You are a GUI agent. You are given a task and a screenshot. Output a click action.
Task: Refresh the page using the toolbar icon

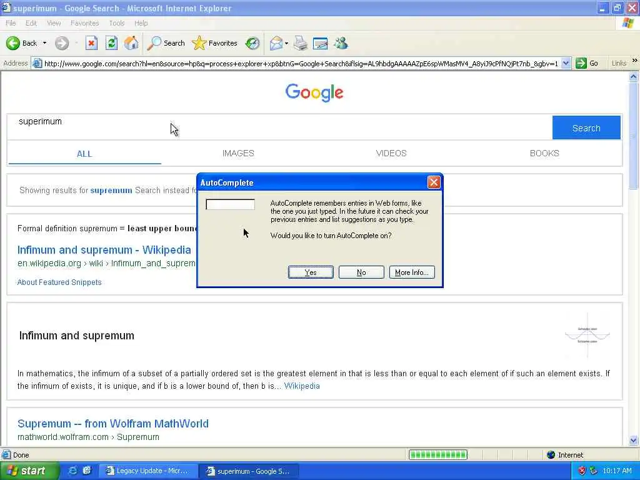[111, 43]
